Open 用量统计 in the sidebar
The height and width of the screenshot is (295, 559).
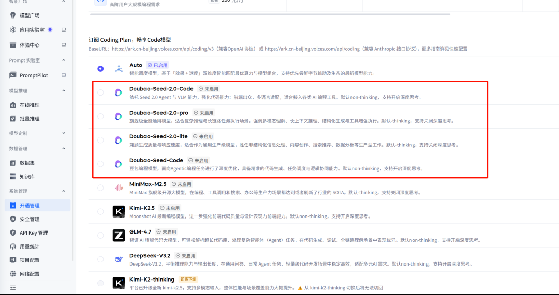(x=29, y=246)
